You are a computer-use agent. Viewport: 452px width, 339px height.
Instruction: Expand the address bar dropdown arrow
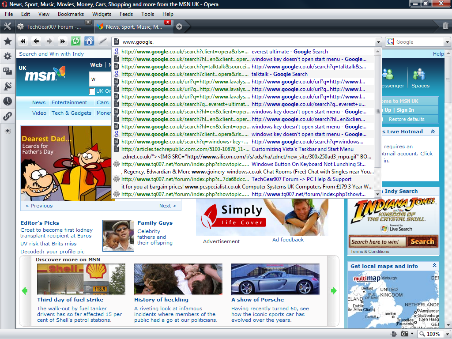[x=378, y=42]
